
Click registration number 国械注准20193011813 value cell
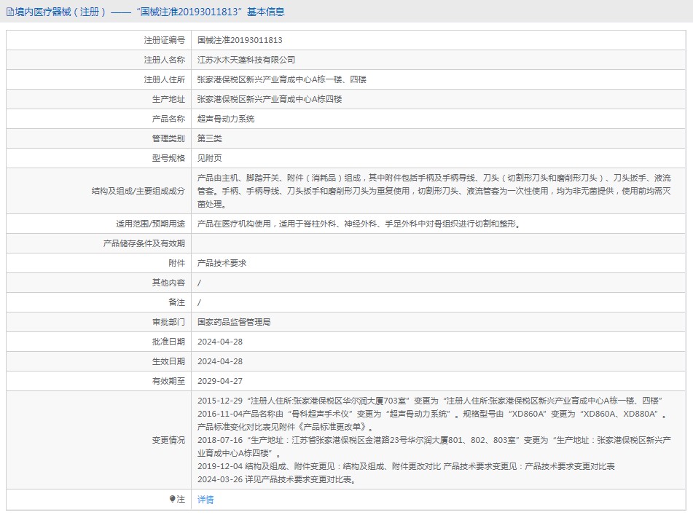click(x=240, y=40)
